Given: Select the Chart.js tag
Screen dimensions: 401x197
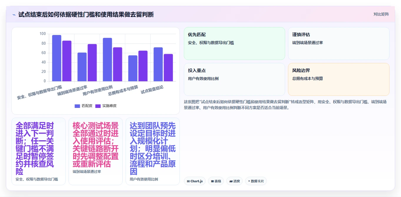Looking at the screenshot, I should click(x=194, y=181).
